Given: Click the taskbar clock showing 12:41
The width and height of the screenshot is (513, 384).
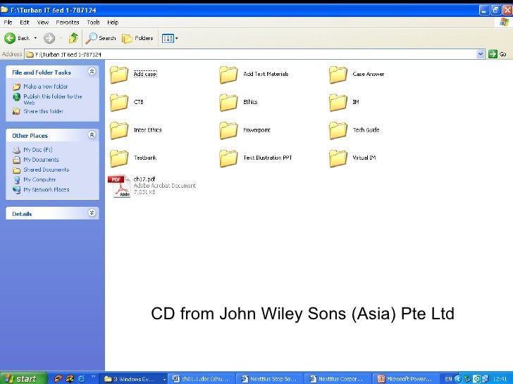Looking at the screenshot, I should pos(500,379).
